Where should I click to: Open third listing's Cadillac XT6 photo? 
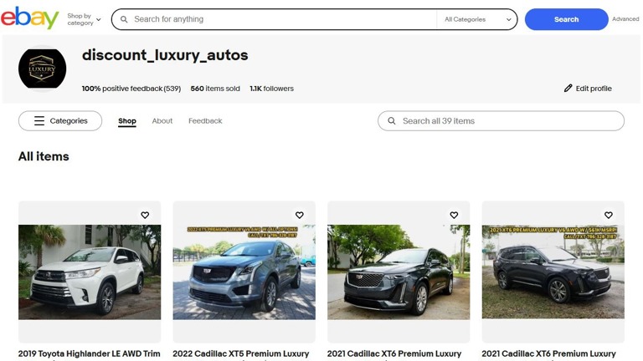[x=399, y=272]
